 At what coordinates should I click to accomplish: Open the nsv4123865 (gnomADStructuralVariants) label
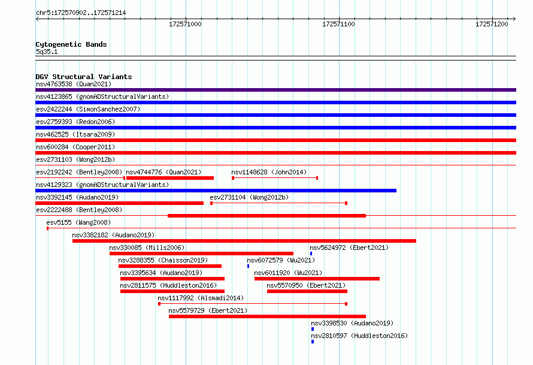click(x=102, y=96)
